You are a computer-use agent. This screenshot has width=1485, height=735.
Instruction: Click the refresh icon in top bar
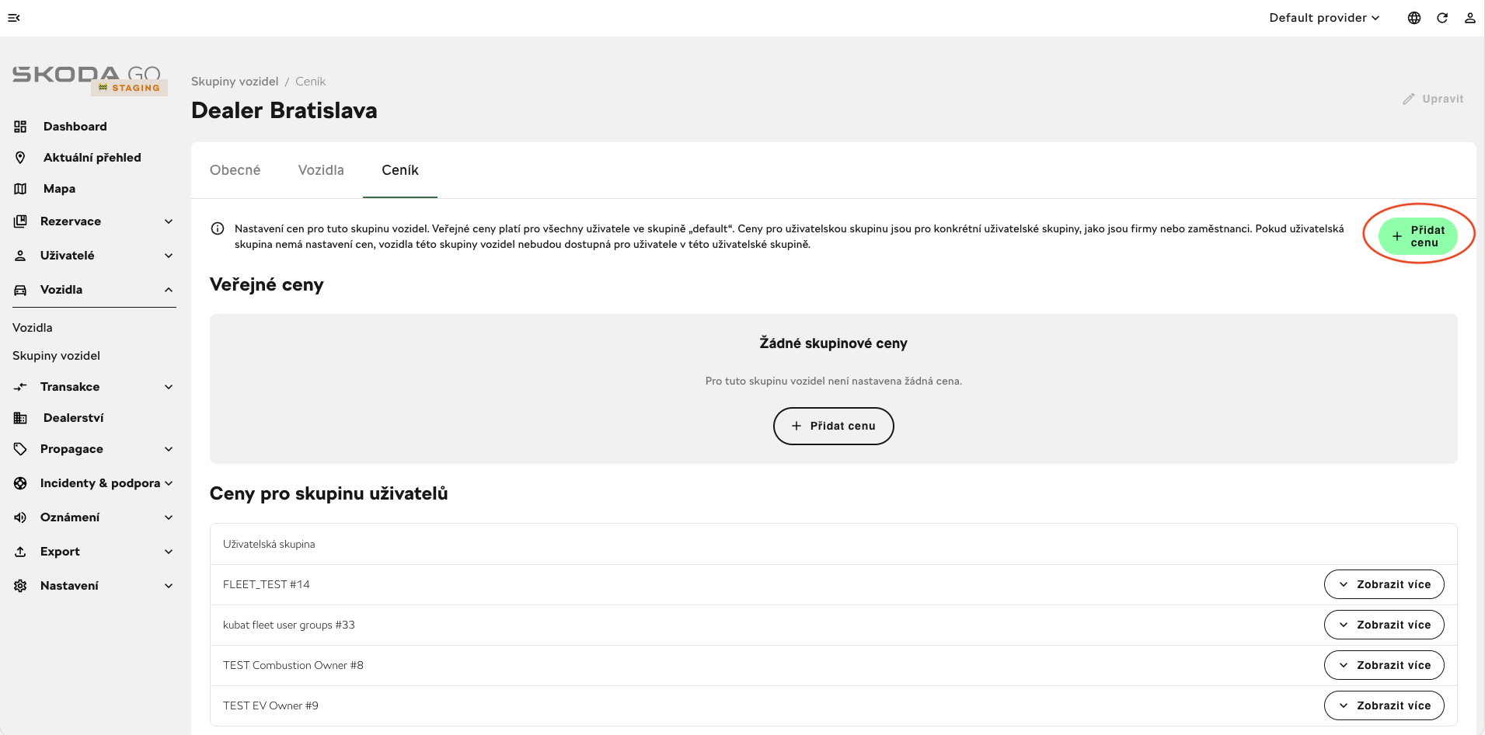[1442, 18]
